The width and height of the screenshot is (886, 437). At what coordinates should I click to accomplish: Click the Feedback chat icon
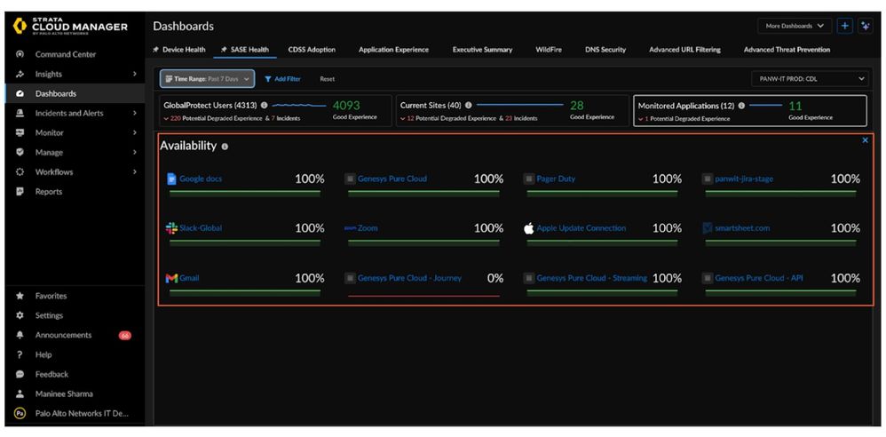(20, 374)
